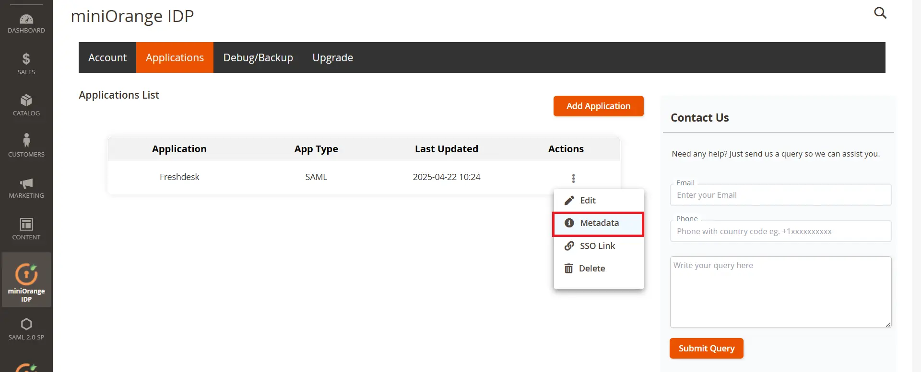
Task: Switch to the Account tab
Action: (107, 57)
